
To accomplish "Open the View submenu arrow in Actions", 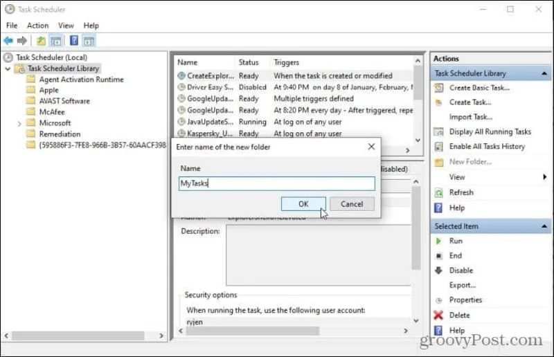I will [x=544, y=177].
